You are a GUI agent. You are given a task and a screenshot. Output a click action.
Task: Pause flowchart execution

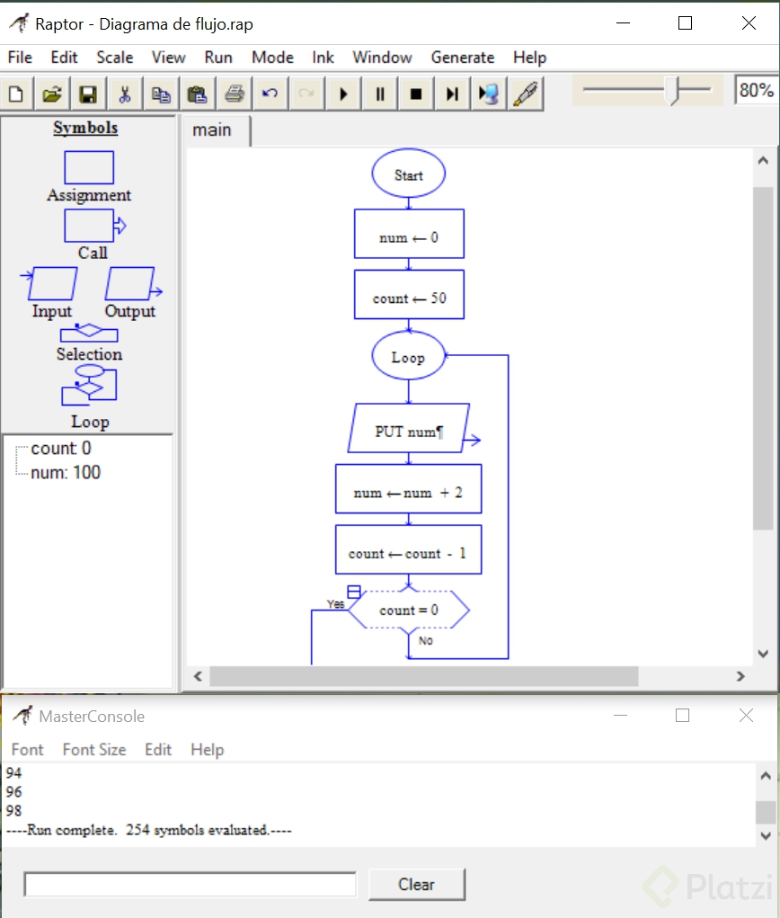point(379,94)
